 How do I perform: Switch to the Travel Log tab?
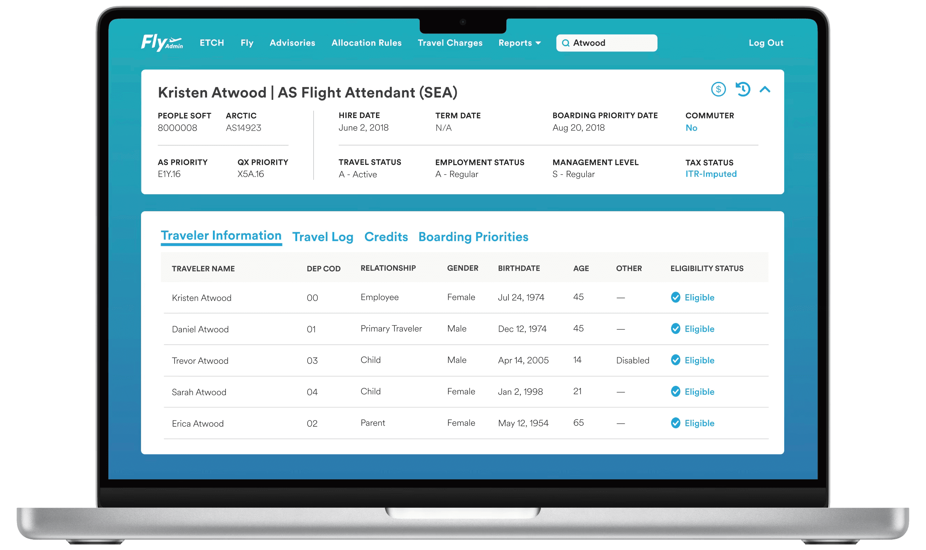(322, 237)
